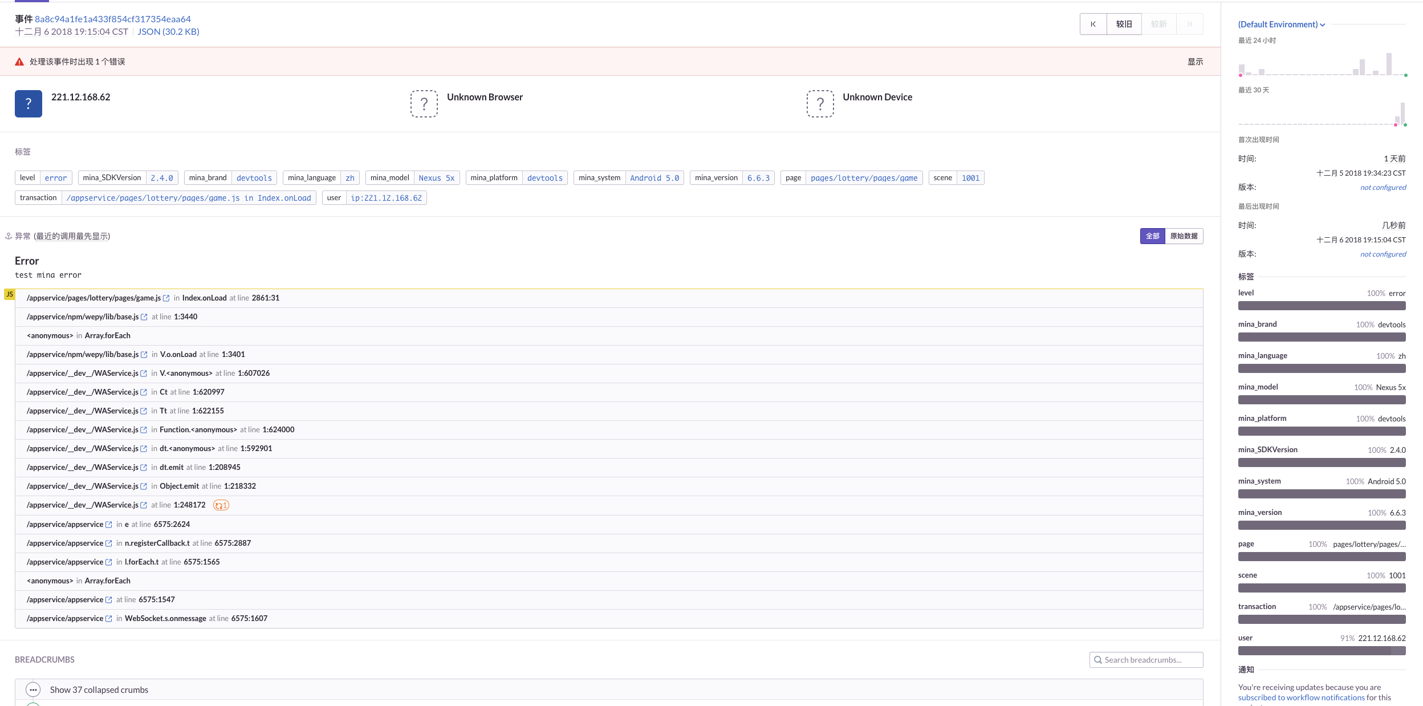
Task: Click the error value of level tag
Action: [56, 178]
